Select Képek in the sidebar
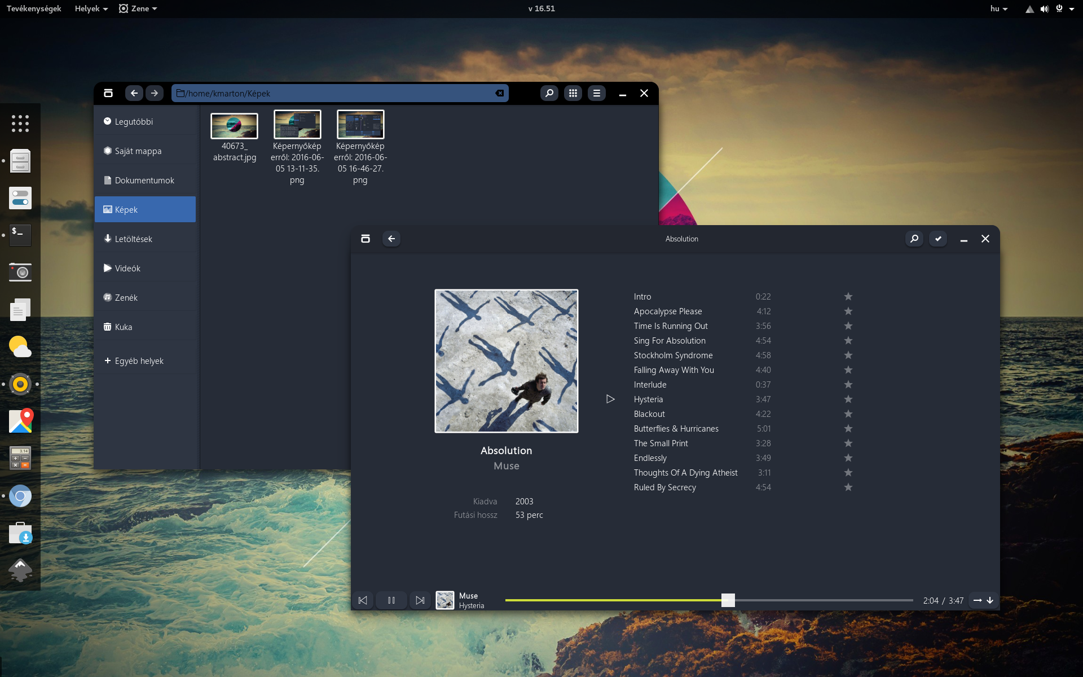Image resolution: width=1083 pixels, height=677 pixels. tap(146, 210)
